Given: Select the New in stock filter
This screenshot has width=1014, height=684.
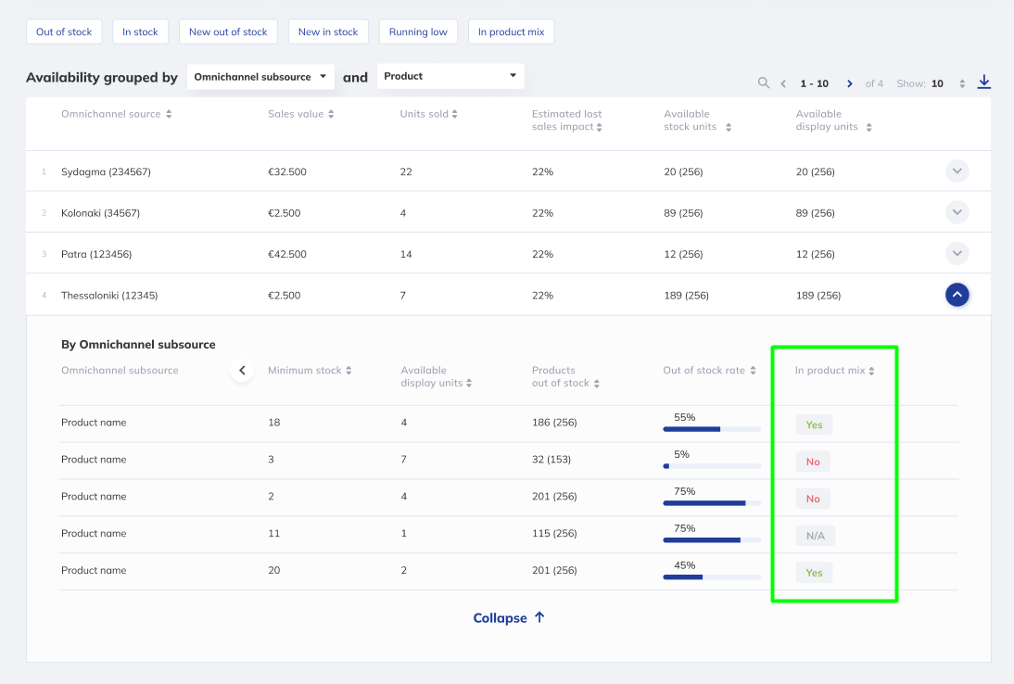Looking at the screenshot, I should pyautogui.click(x=328, y=32).
